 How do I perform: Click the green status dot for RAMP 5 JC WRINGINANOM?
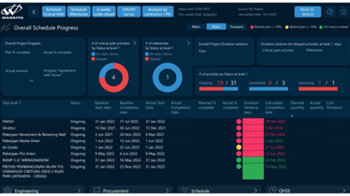click(239, 160)
